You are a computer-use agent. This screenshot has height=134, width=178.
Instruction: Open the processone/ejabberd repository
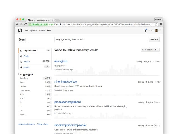(68, 102)
